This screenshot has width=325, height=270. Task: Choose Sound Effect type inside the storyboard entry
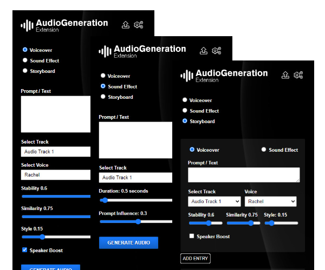(264, 150)
